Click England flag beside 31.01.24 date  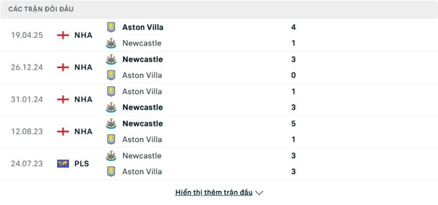coord(63,100)
